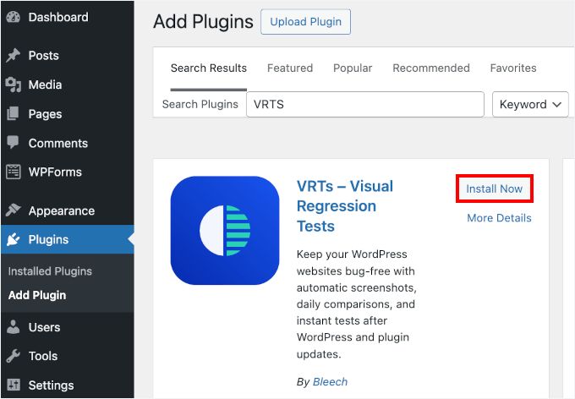The height and width of the screenshot is (399, 575).
Task: Click the Users person icon
Action: click(14, 327)
